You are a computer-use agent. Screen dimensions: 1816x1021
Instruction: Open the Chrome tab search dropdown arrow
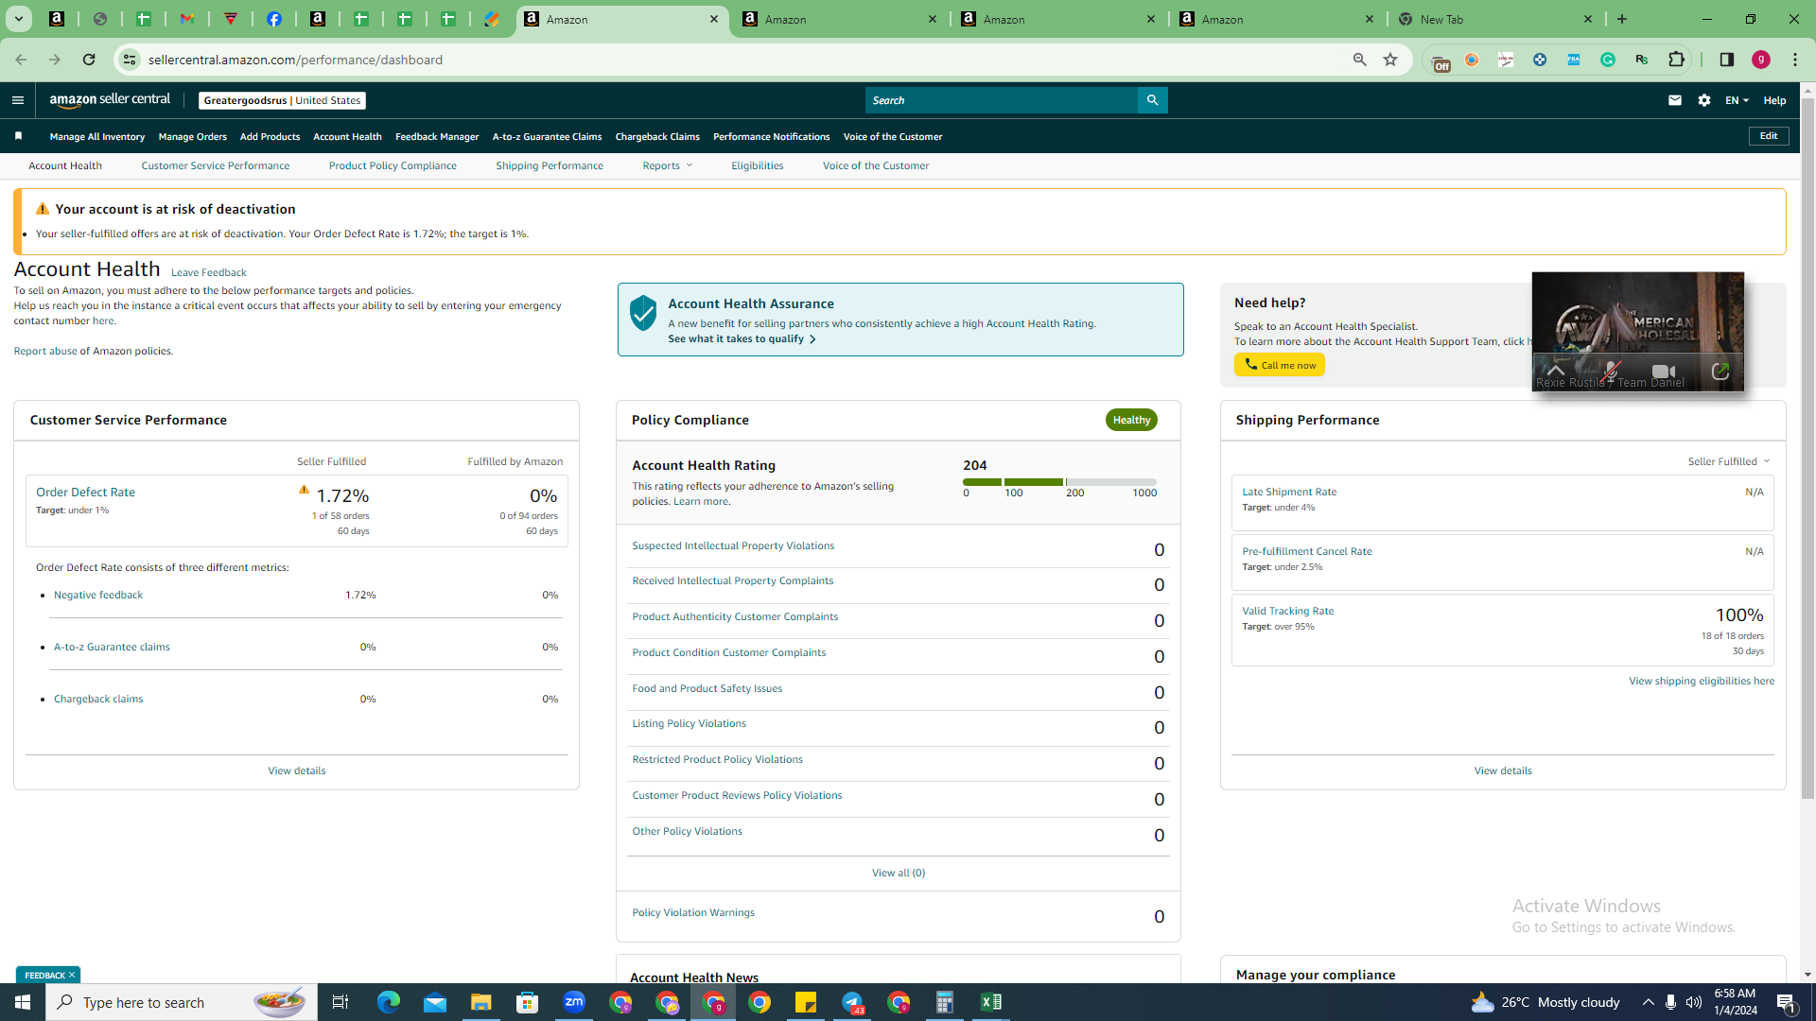coord(18,19)
